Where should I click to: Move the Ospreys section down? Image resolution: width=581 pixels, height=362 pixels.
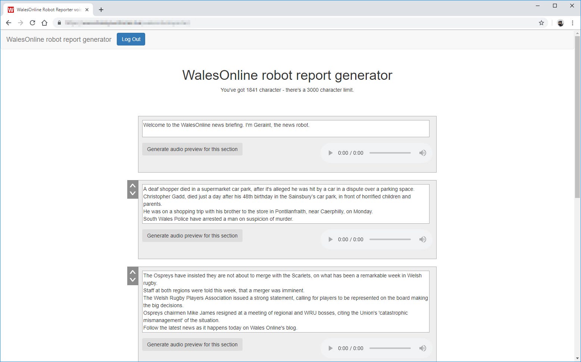pyautogui.click(x=132, y=280)
